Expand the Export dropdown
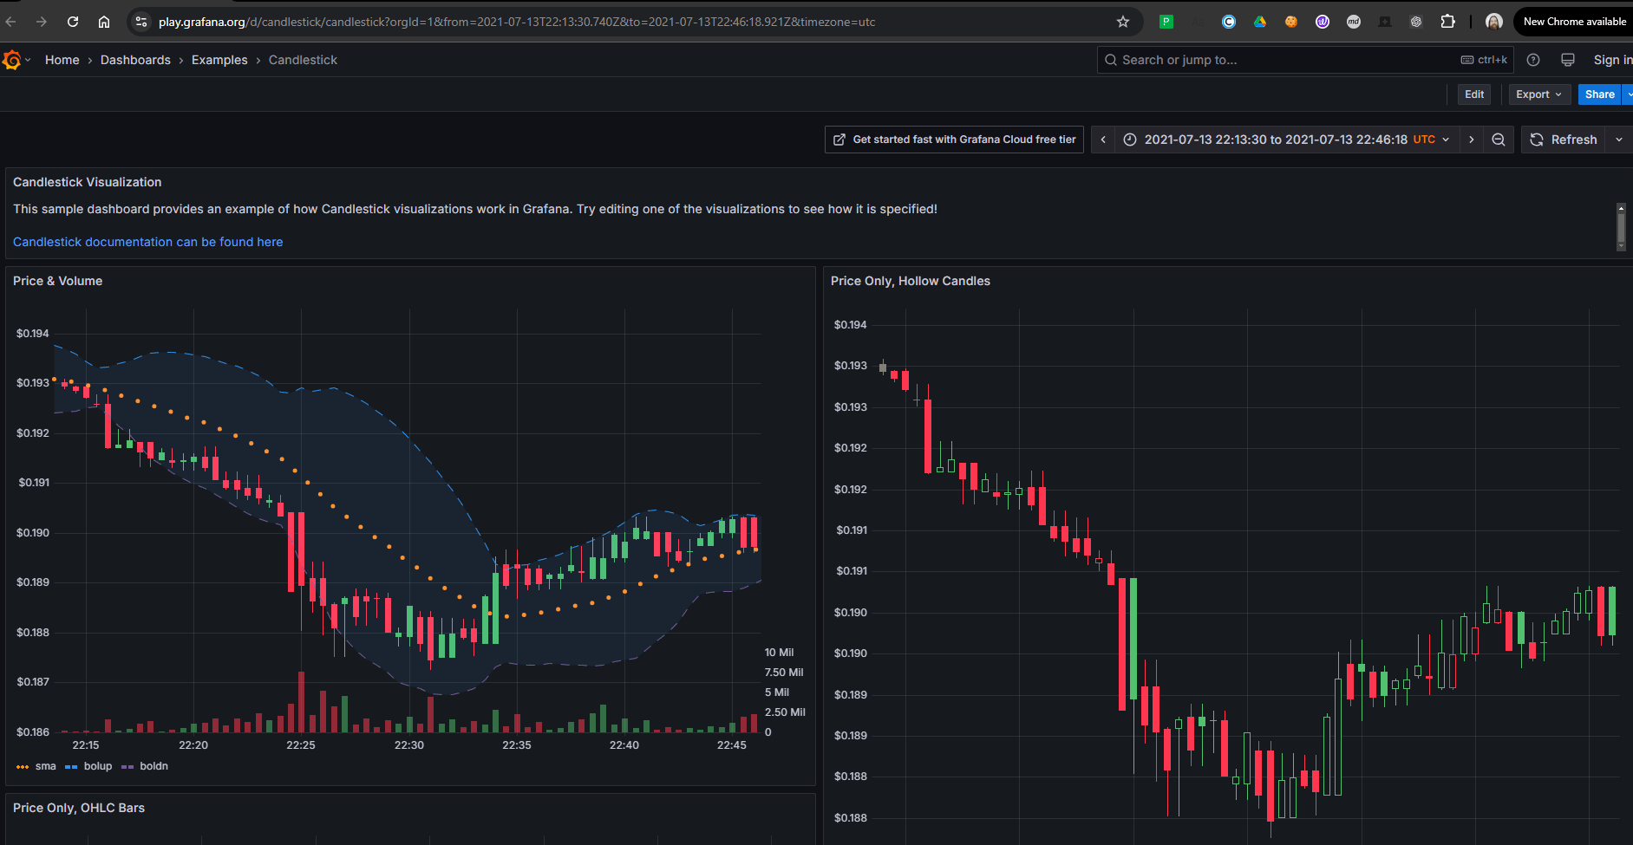Viewport: 1633px width, 845px height. [1539, 94]
